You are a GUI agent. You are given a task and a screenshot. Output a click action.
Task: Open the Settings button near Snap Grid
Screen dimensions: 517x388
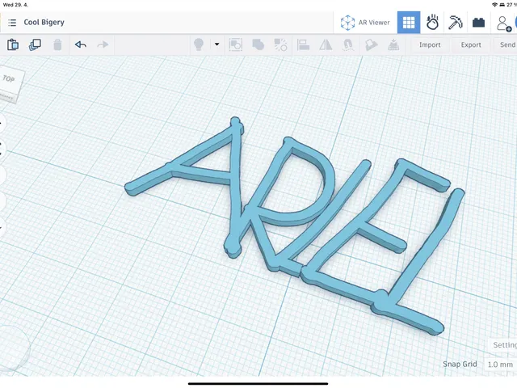[504, 345]
